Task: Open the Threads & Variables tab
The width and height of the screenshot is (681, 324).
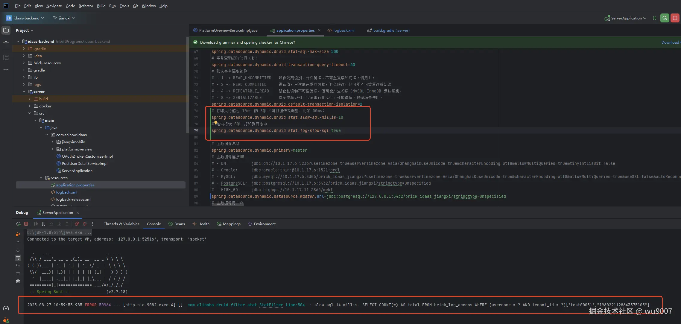Action: click(121, 224)
